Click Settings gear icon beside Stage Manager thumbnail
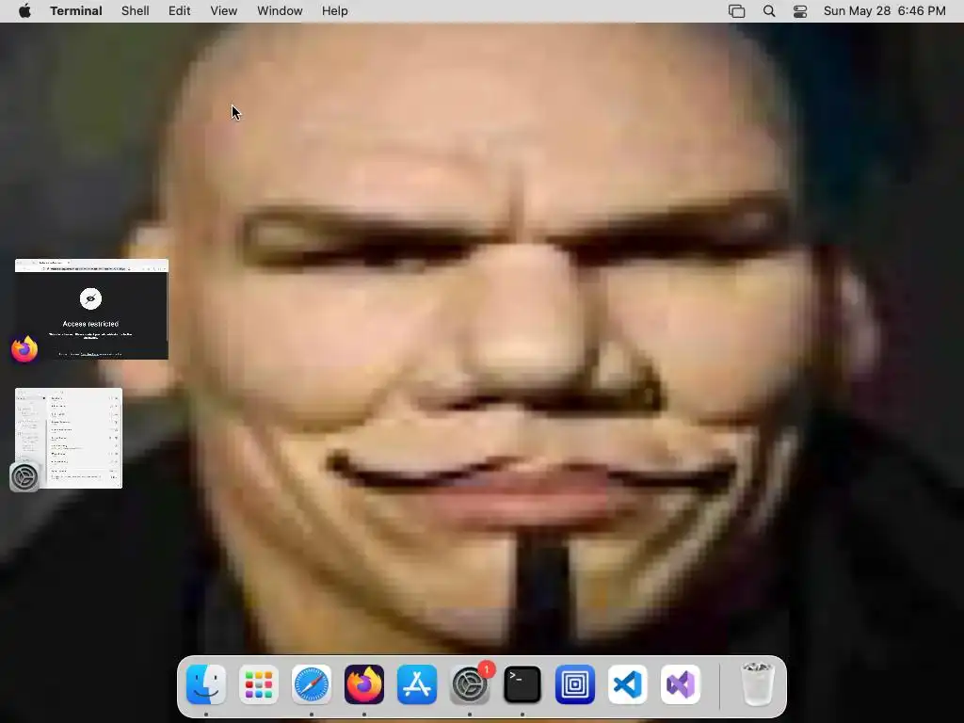Image resolution: width=964 pixels, height=723 pixels. (x=24, y=477)
